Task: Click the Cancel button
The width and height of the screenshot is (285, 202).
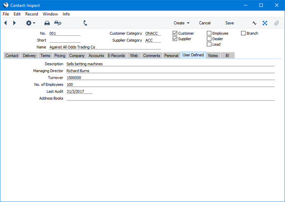Action: point(205,23)
